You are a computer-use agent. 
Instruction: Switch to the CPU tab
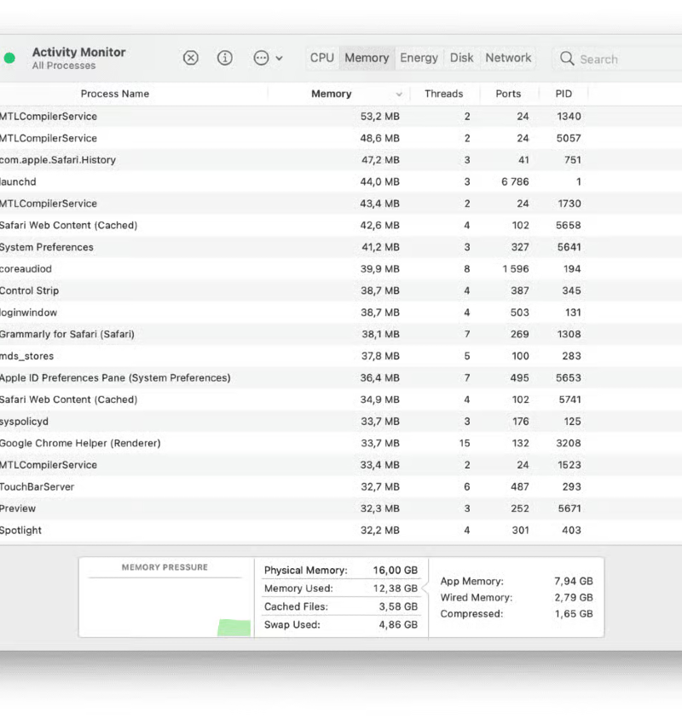click(x=321, y=58)
